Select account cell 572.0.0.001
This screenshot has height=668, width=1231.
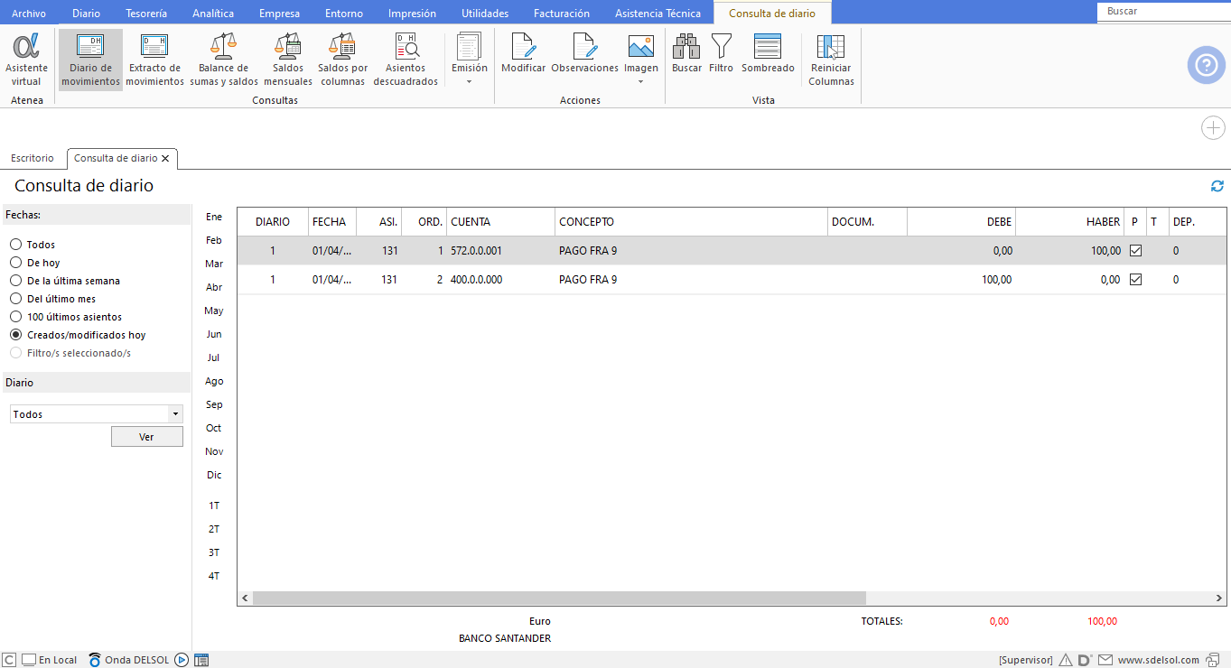coord(500,251)
